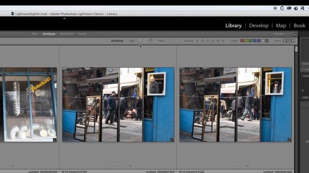The width and height of the screenshot is (309, 173).
Task: Set rating filter to two stars
Action: pos(208,40)
